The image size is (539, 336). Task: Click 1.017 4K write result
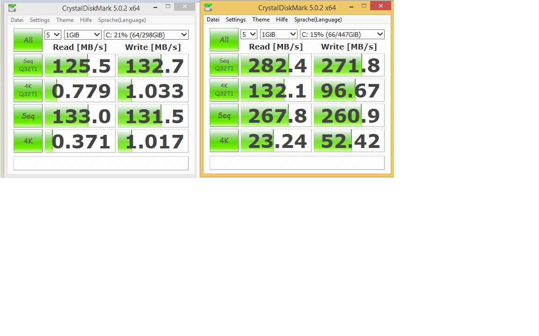click(x=153, y=141)
